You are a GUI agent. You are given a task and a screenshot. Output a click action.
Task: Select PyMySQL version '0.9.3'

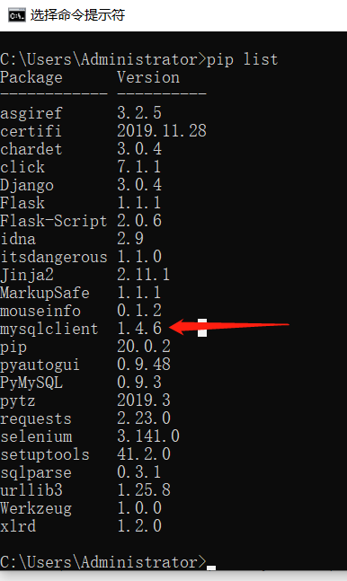pyautogui.click(x=139, y=383)
